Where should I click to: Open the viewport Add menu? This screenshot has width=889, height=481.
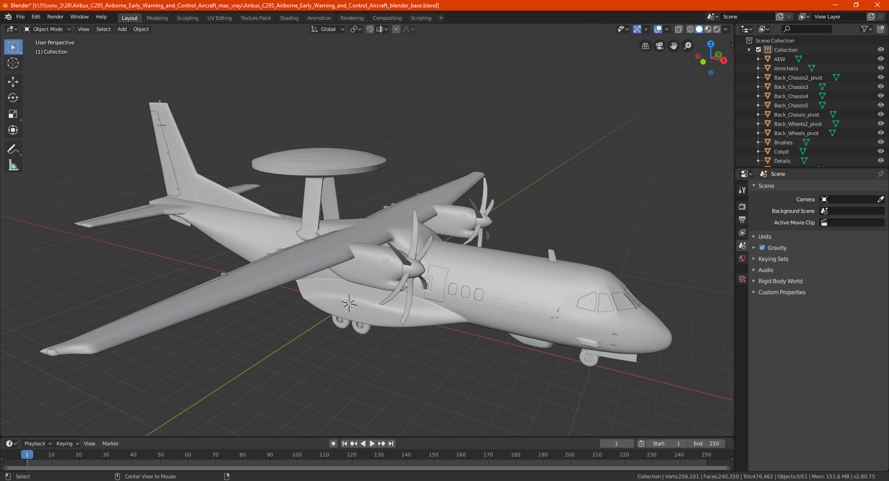[122, 29]
